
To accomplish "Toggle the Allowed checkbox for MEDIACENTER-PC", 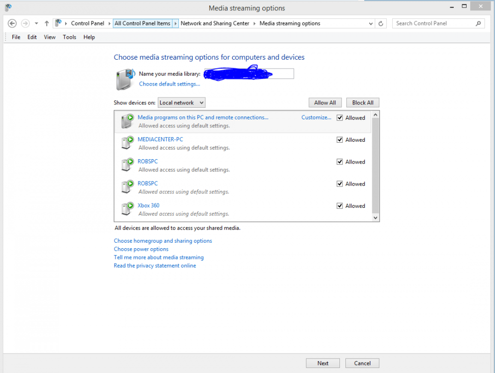I will [x=339, y=139].
